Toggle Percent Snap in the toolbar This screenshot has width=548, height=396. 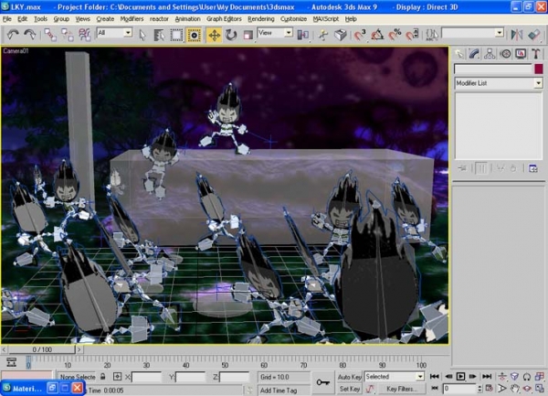coord(395,35)
